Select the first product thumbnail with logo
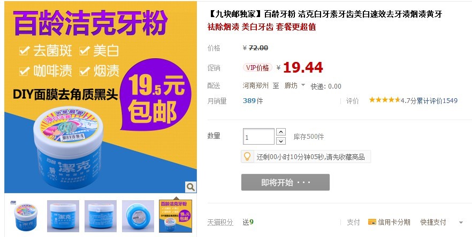472x237 pixels. pyautogui.click(x=26, y=216)
